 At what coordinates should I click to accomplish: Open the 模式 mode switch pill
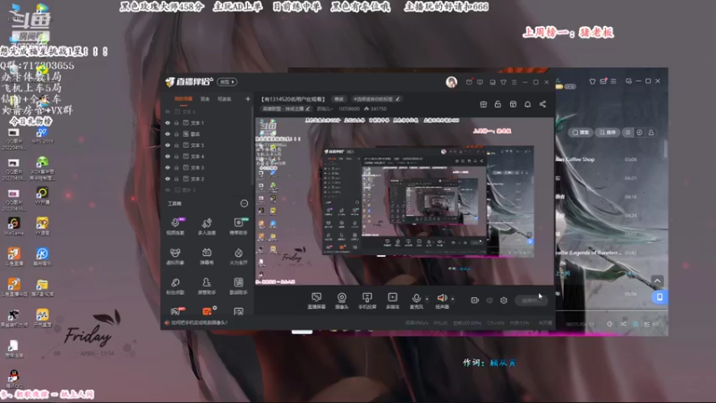[227, 81]
